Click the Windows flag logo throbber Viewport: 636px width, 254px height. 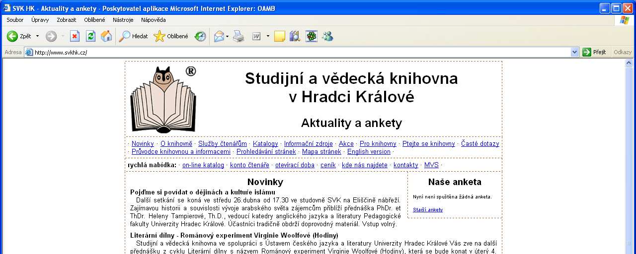(x=625, y=20)
